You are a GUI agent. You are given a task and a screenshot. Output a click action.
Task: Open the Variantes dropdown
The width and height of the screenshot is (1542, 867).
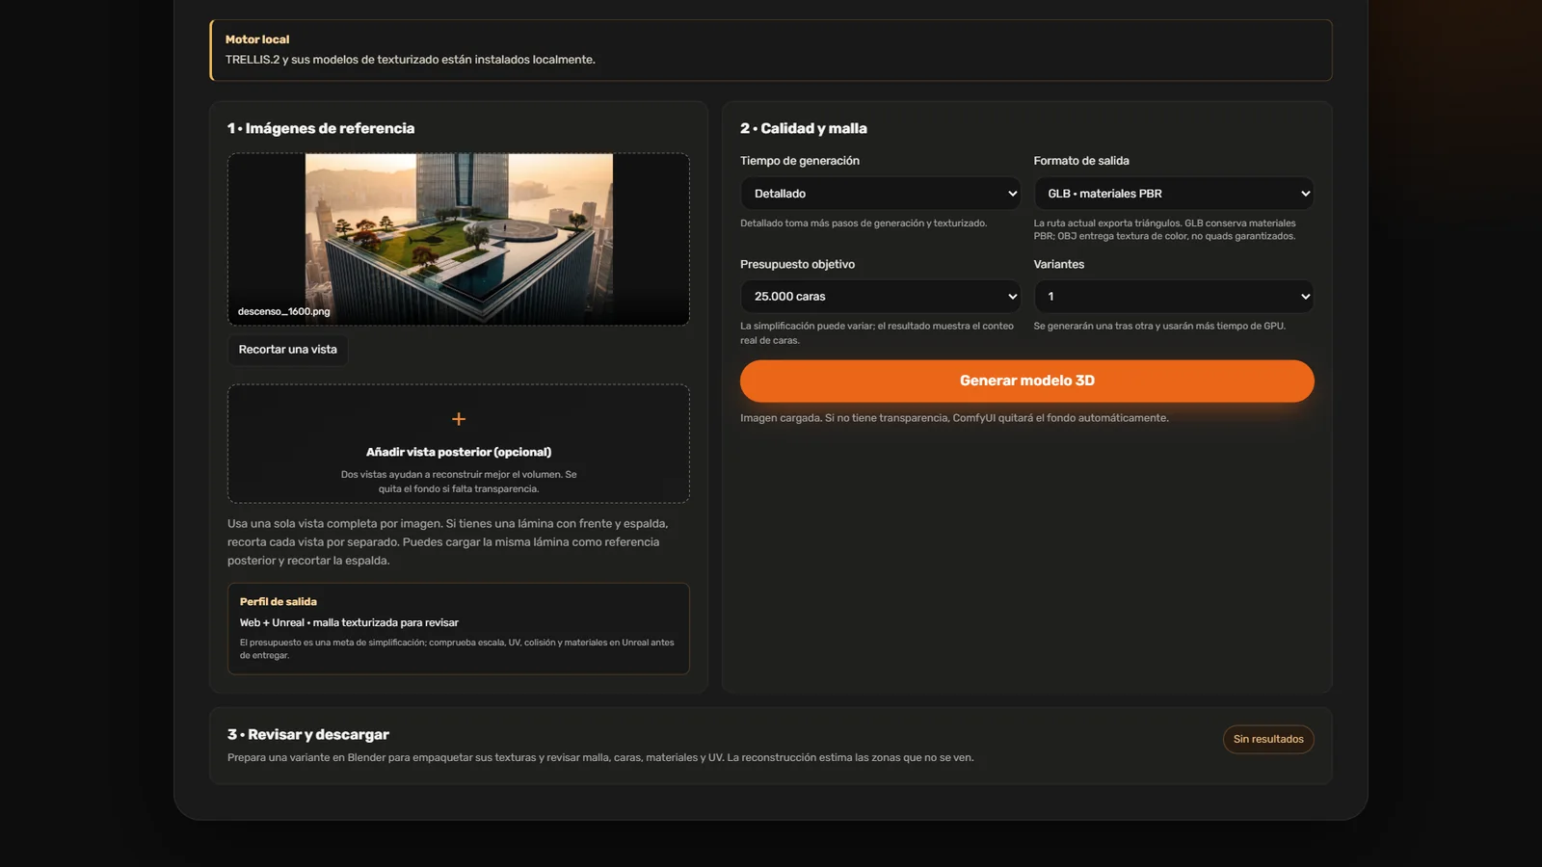(1174, 297)
